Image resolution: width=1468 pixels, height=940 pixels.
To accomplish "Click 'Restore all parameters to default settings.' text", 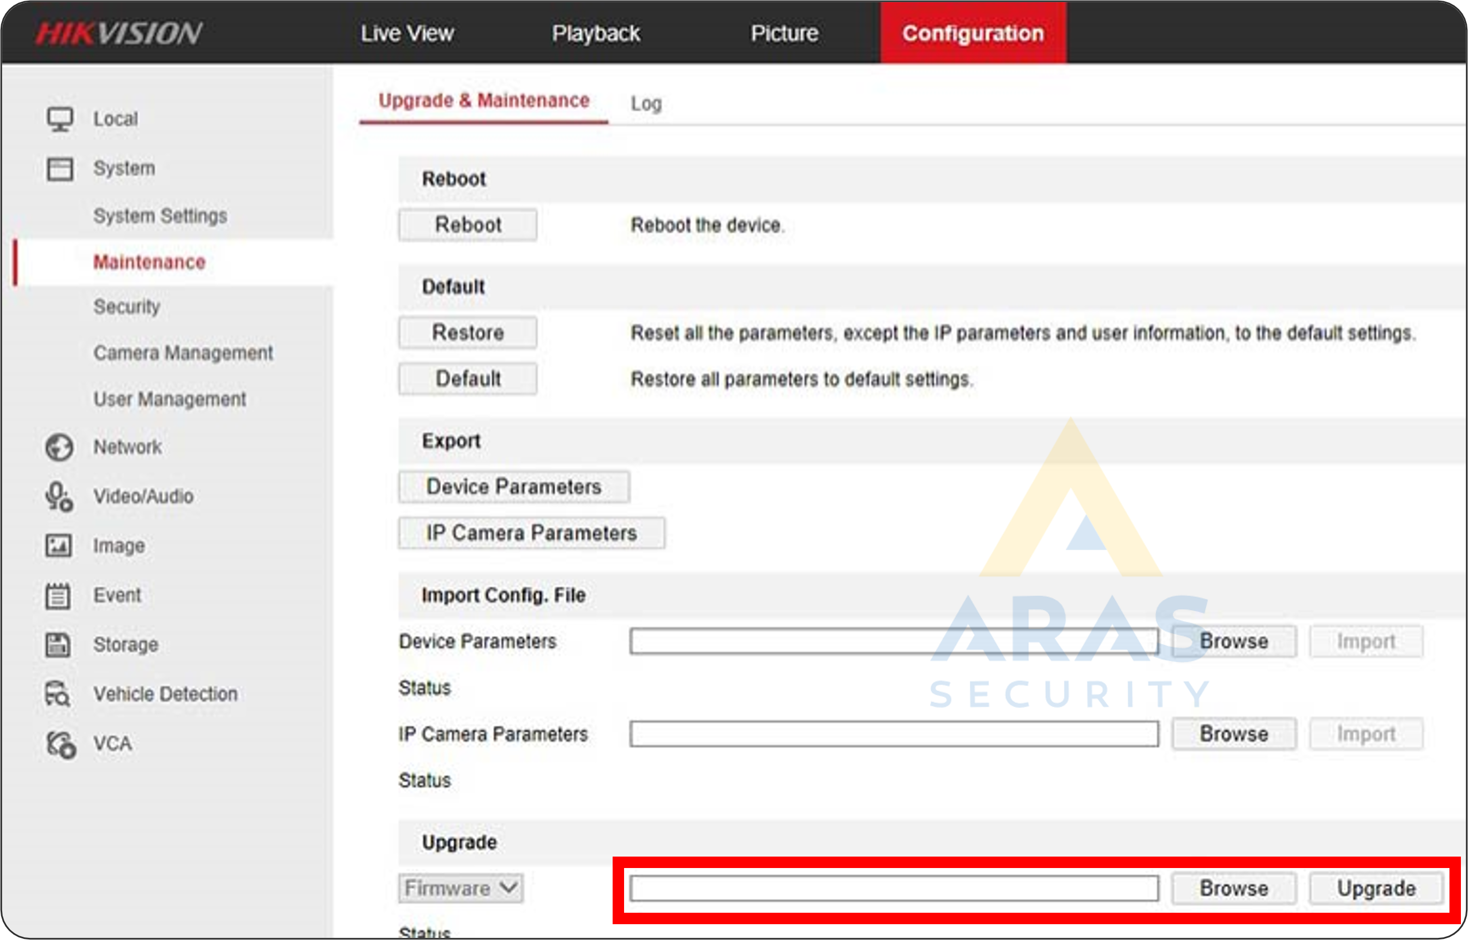I will (802, 379).
